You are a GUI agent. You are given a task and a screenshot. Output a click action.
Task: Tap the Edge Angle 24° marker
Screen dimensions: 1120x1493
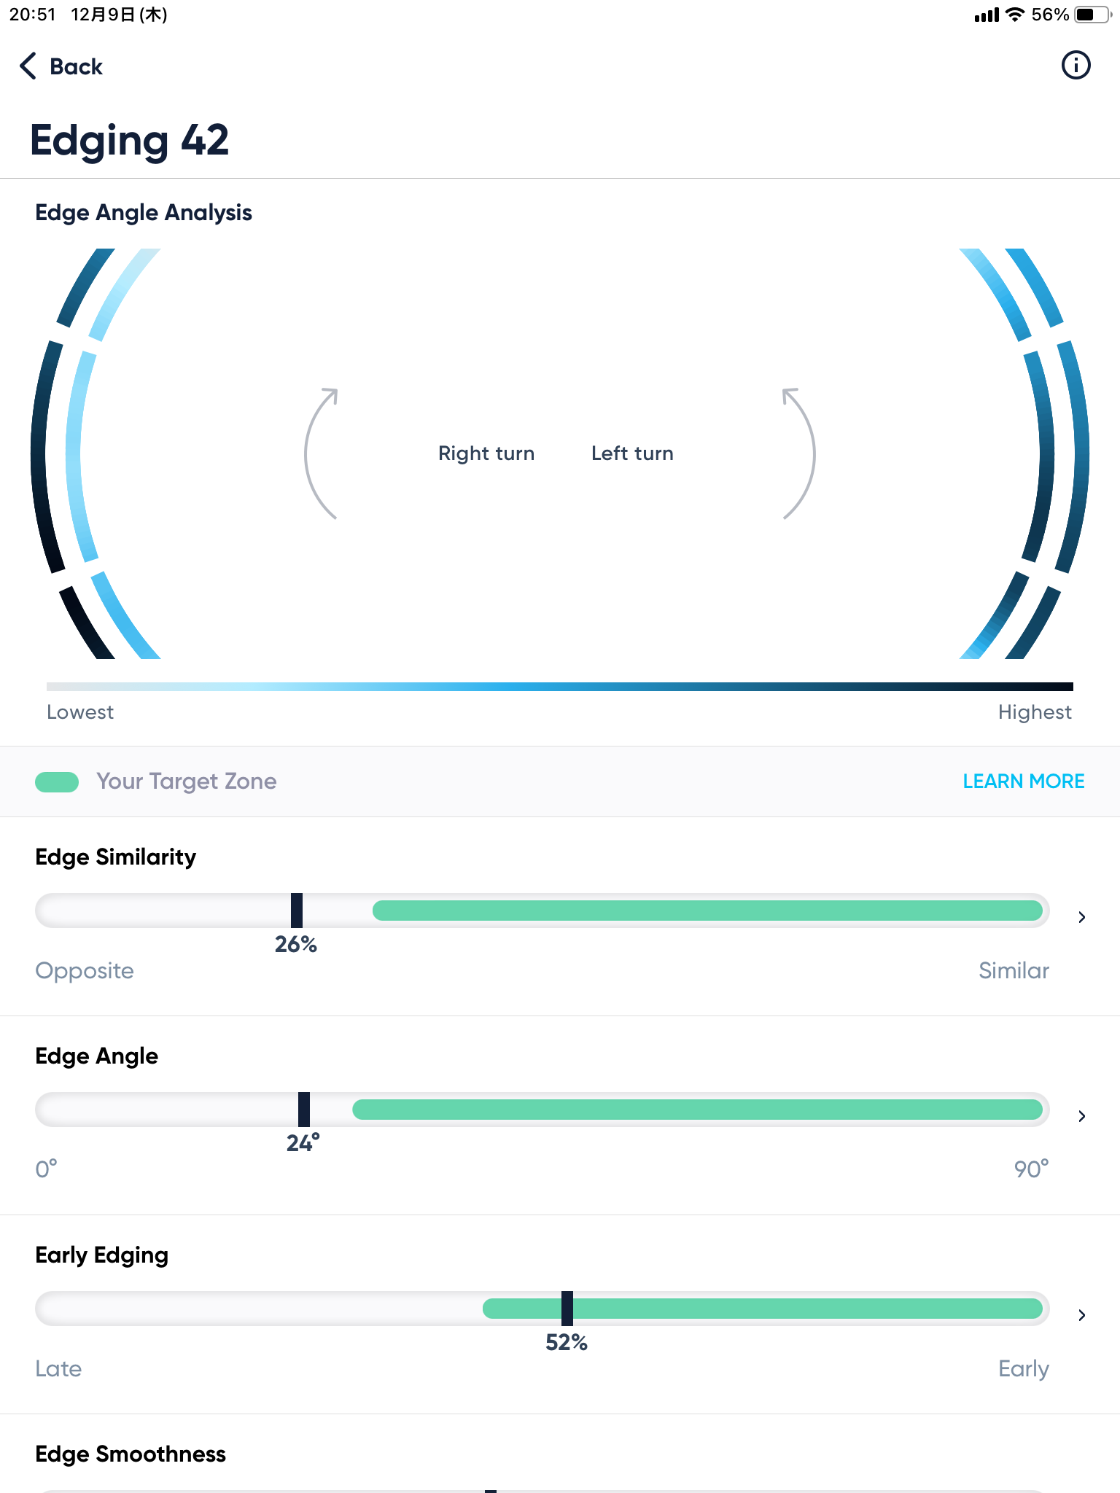[304, 1110]
